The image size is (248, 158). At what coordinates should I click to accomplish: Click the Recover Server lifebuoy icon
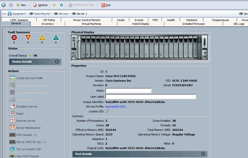(x=12, y=120)
